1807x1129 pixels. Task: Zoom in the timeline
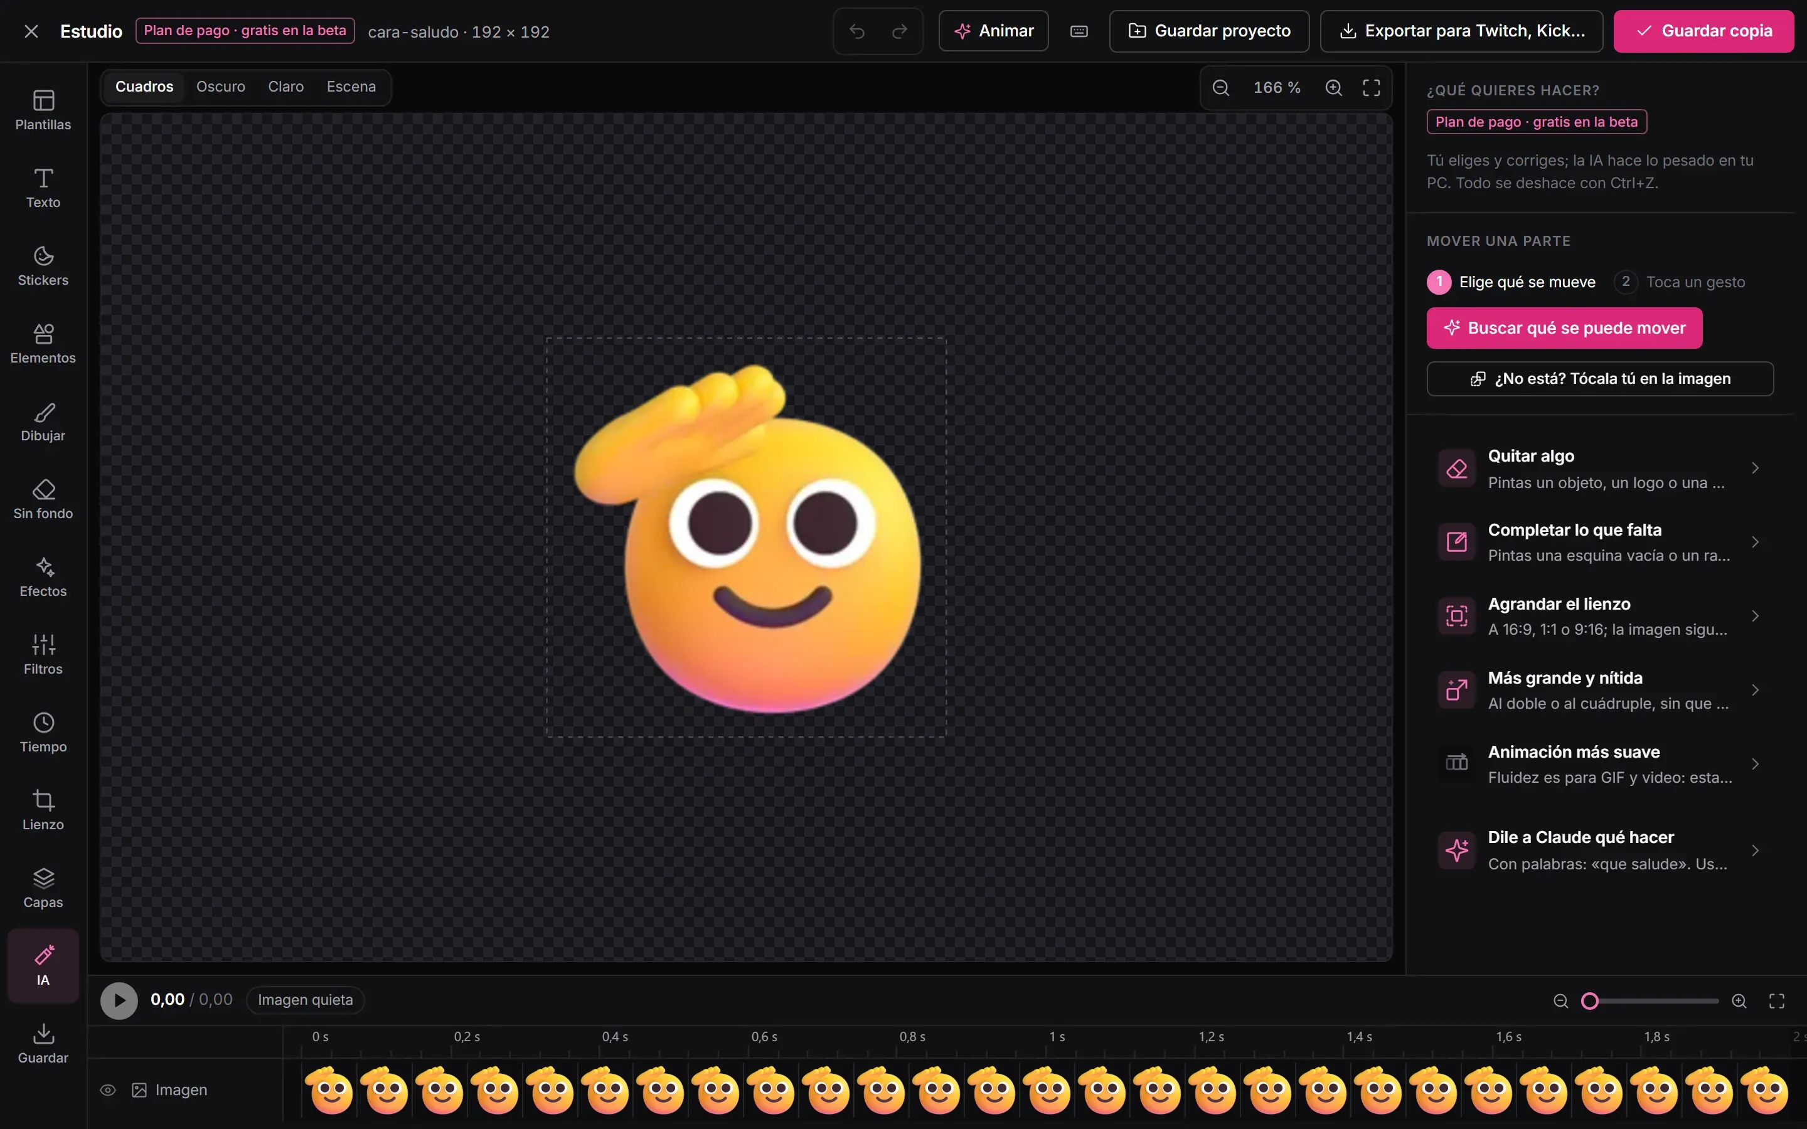click(x=1739, y=1001)
